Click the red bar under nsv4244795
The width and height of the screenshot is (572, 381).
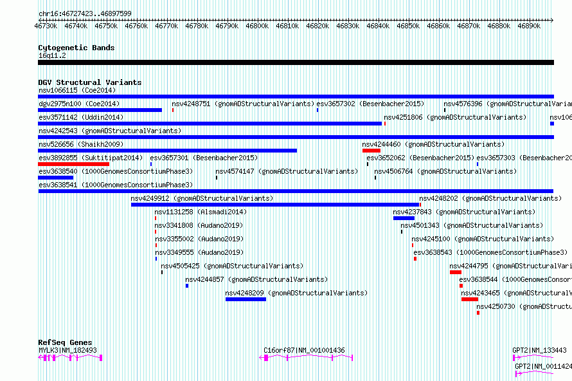(x=456, y=272)
